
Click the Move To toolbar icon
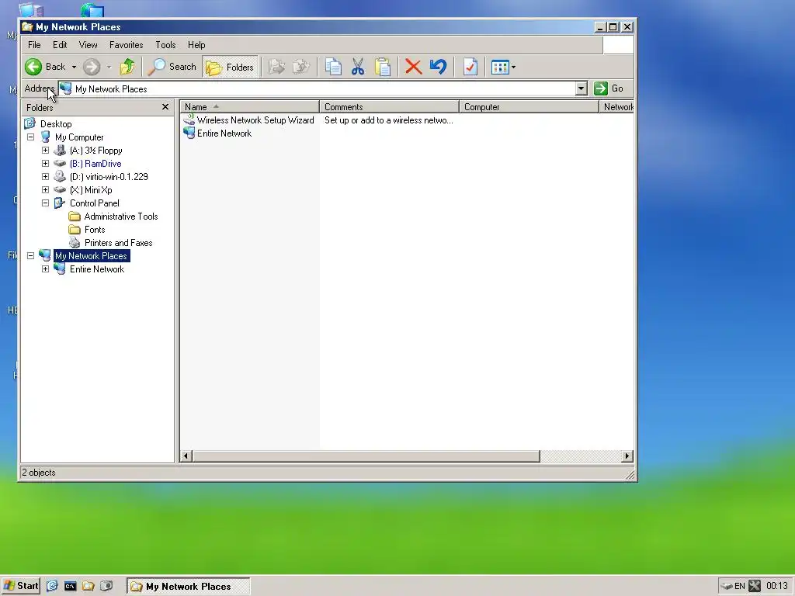[277, 67]
